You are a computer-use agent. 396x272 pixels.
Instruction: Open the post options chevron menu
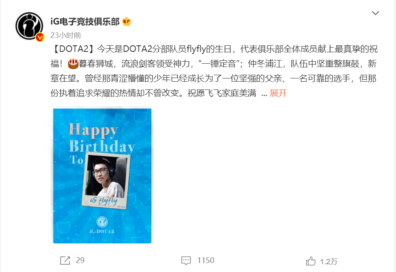[x=376, y=13]
